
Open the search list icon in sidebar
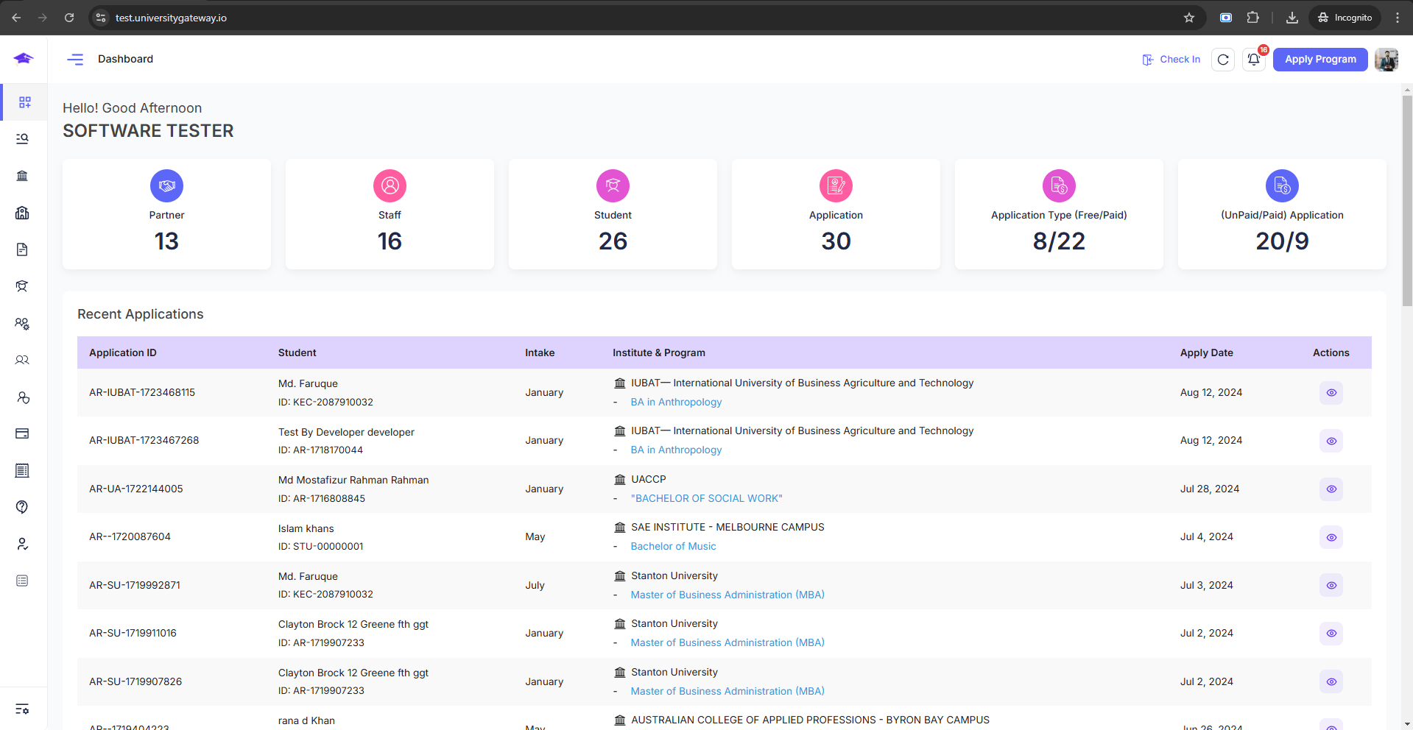click(x=22, y=139)
